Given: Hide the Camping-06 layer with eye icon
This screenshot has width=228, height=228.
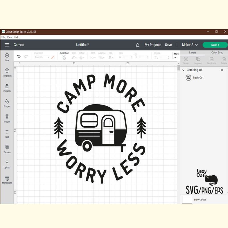Looking at the screenshot, I should click(222, 70).
